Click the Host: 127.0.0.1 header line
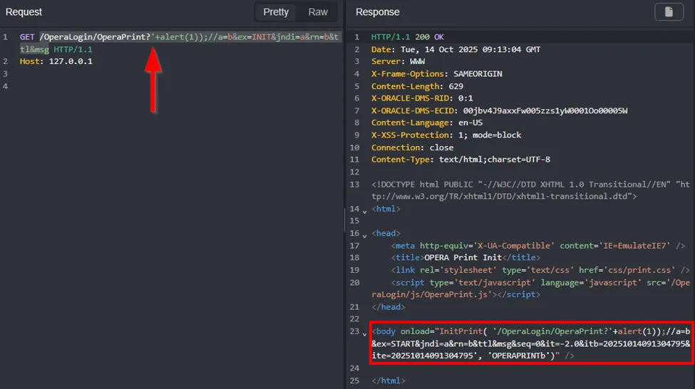This screenshot has height=389, width=695. click(x=56, y=61)
